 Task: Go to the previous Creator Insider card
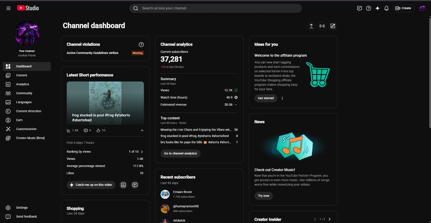pyautogui.click(x=315, y=219)
